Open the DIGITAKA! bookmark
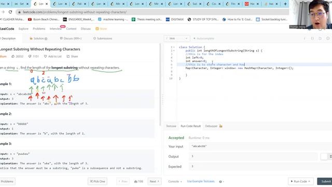 (x=175, y=19)
